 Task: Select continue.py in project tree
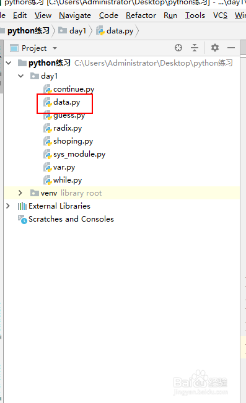click(74, 89)
